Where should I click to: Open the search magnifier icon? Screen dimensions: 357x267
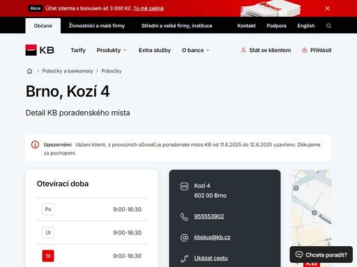coord(328,26)
